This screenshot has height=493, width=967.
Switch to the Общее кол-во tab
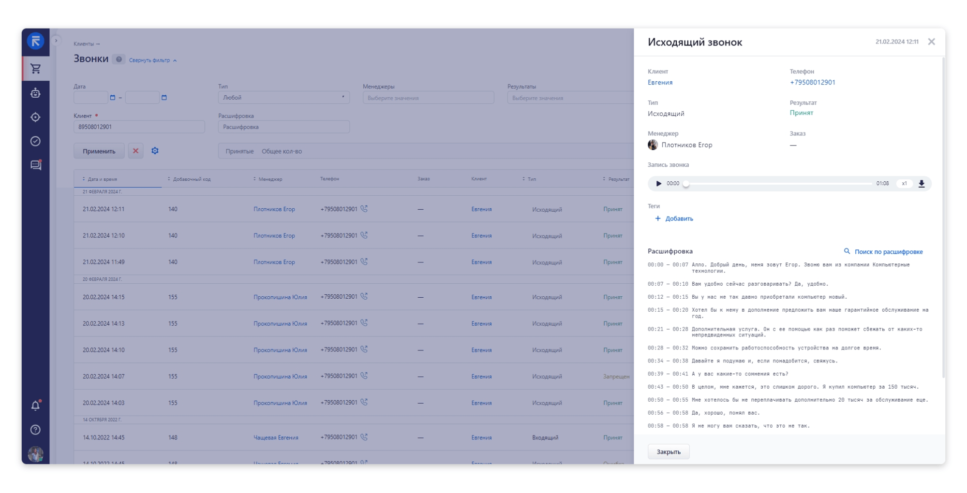[282, 151]
